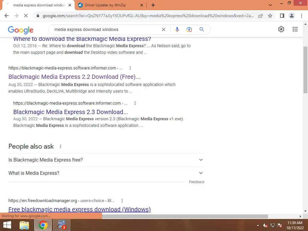Viewport: 308px width, 231px height.
Task: Click the en.freedownloadmanager.org URL text
Action: pyautogui.click(x=43, y=201)
